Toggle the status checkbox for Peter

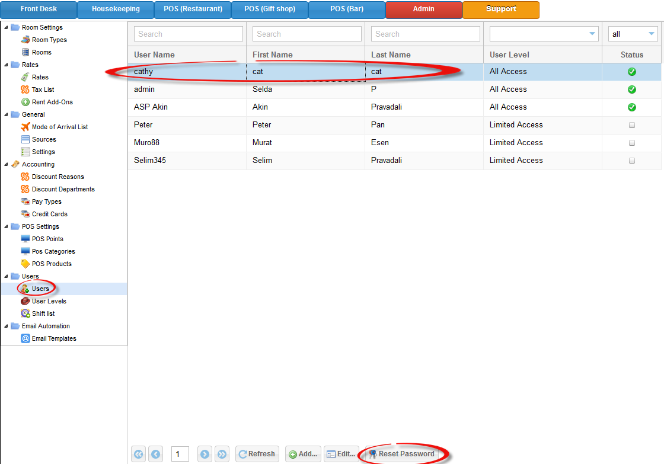click(x=631, y=125)
